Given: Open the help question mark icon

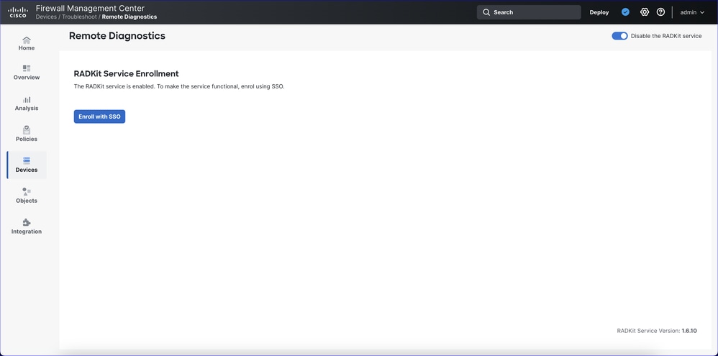Looking at the screenshot, I should (660, 12).
